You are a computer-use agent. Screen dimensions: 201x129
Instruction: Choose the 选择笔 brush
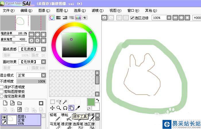(x=78, y=126)
